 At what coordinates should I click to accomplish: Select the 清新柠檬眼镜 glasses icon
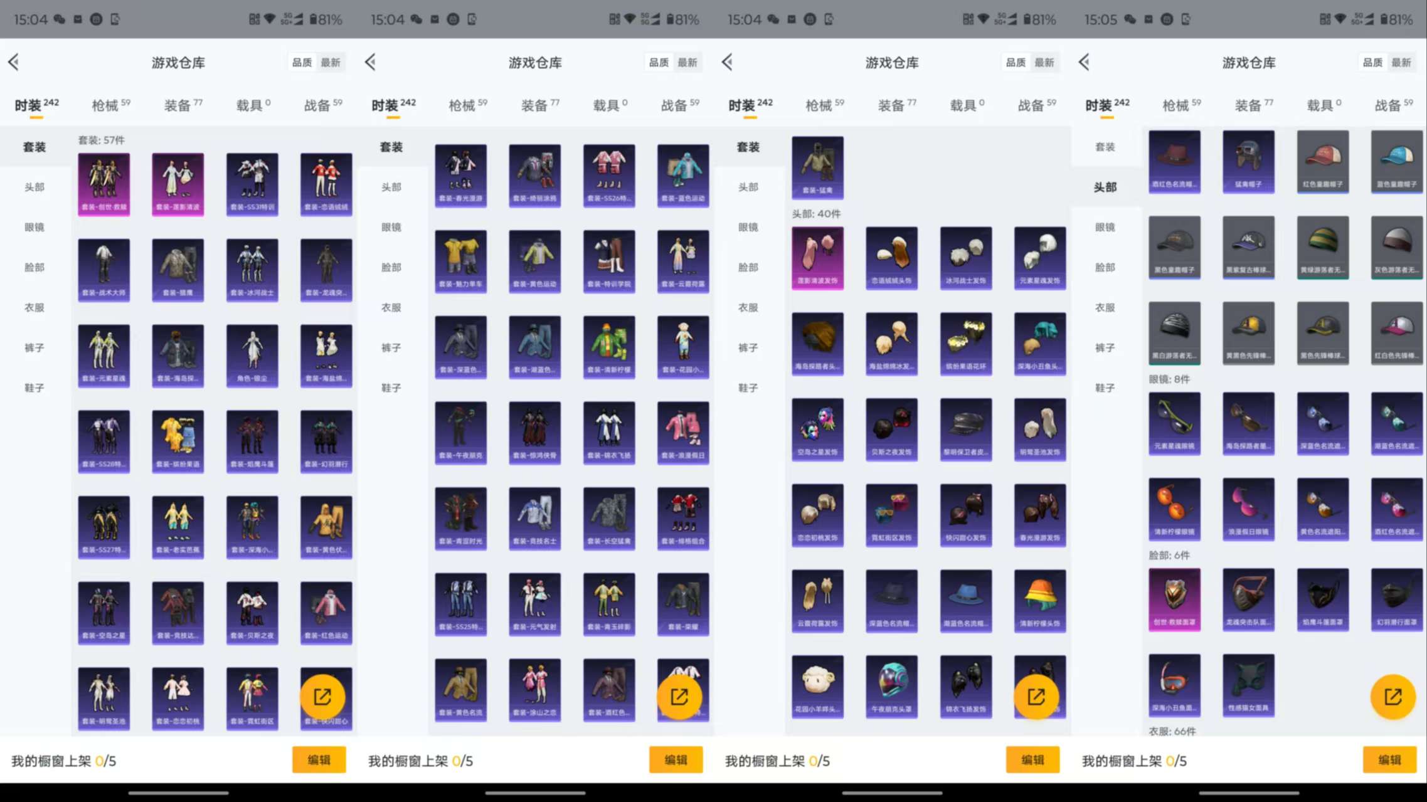coord(1174,509)
